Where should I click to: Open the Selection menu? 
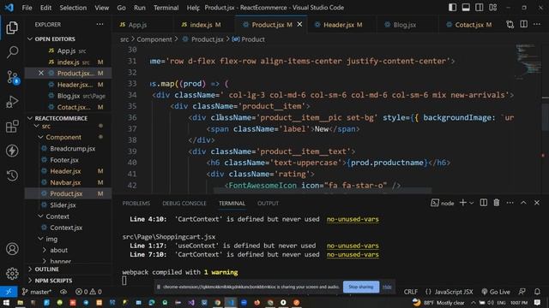click(x=73, y=8)
